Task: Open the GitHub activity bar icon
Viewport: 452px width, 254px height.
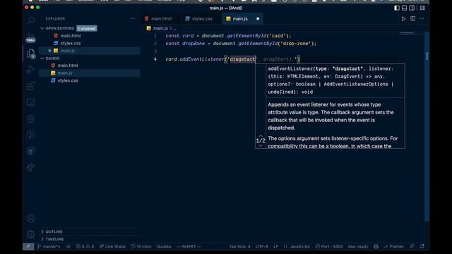Action: [31, 151]
